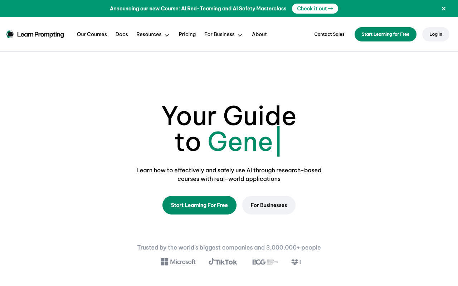Select the For Businesses button
This screenshot has width=458, height=286.
tap(269, 205)
